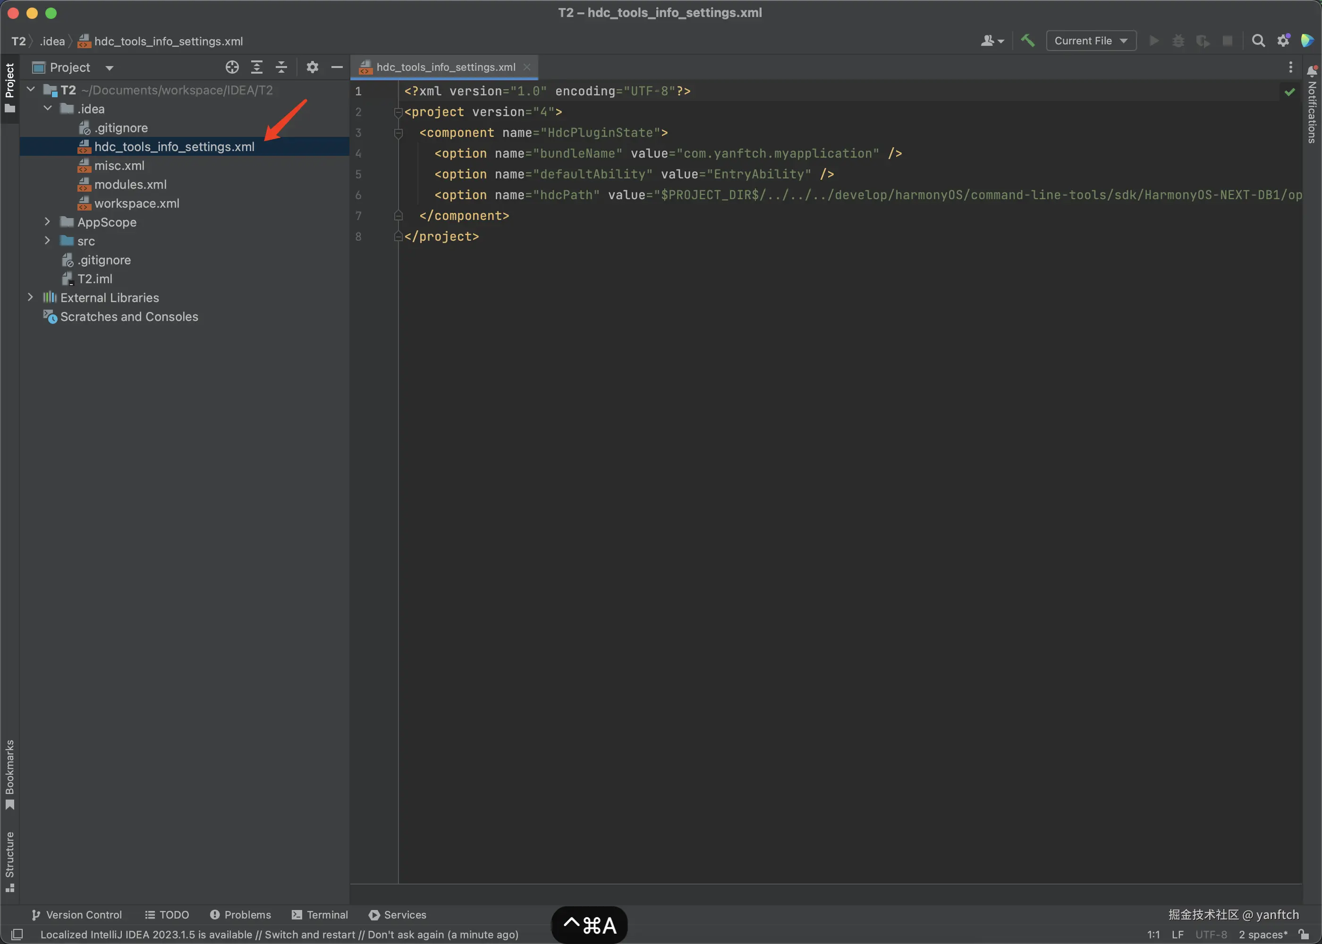Click LF line separator in status bar
The image size is (1322, 944).
1177,934
